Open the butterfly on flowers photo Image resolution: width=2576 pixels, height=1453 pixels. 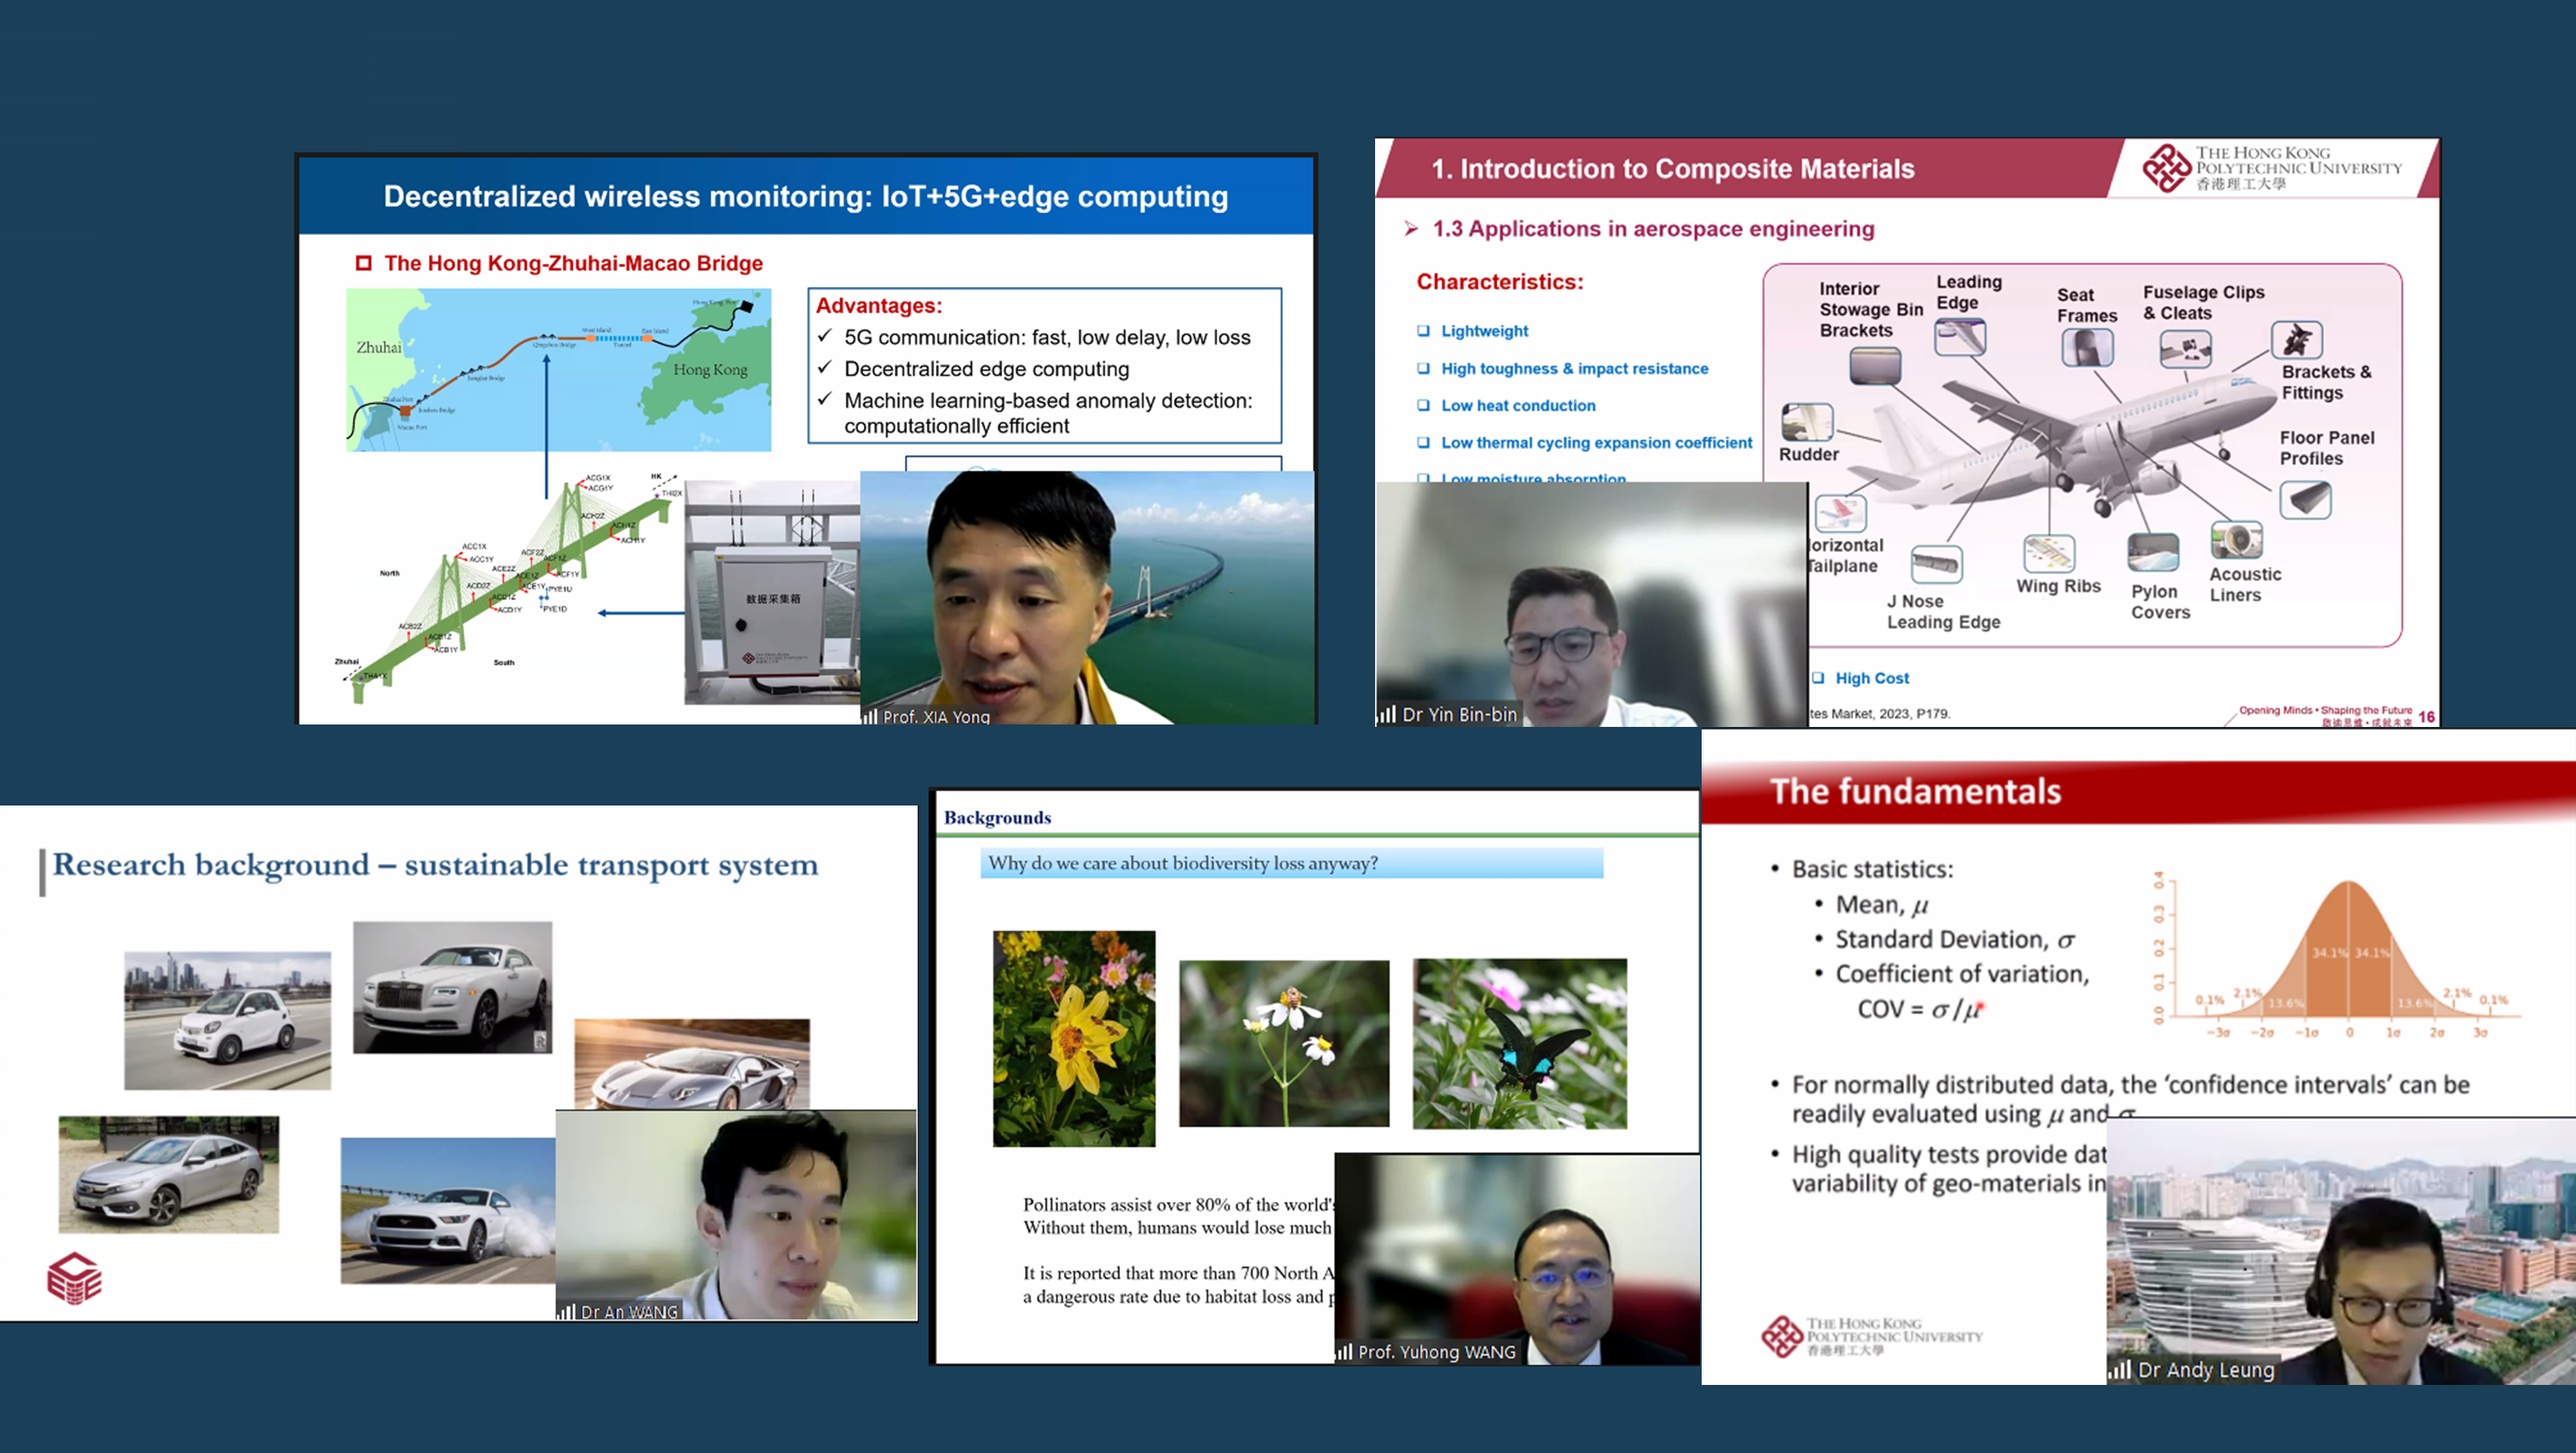[1519, 1044]
